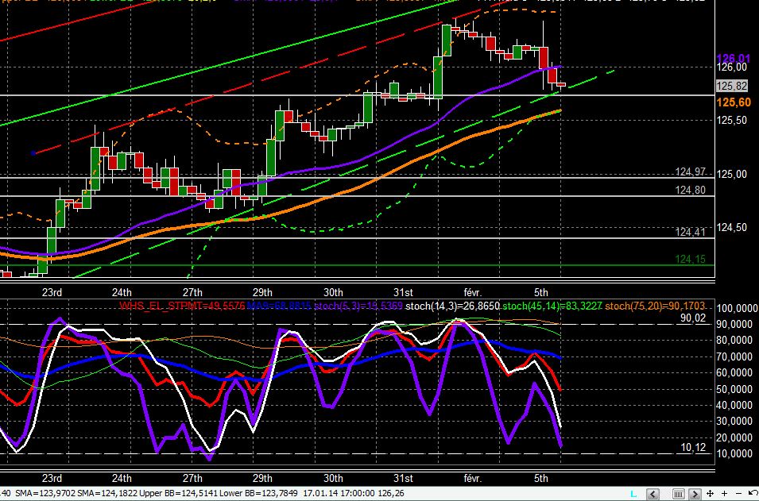The image size is (759, 501).
Task: Click the 124,50 price axis value
Action: click(732, 227)
